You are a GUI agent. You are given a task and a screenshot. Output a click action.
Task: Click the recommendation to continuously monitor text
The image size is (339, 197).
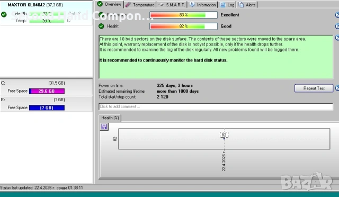163,60
